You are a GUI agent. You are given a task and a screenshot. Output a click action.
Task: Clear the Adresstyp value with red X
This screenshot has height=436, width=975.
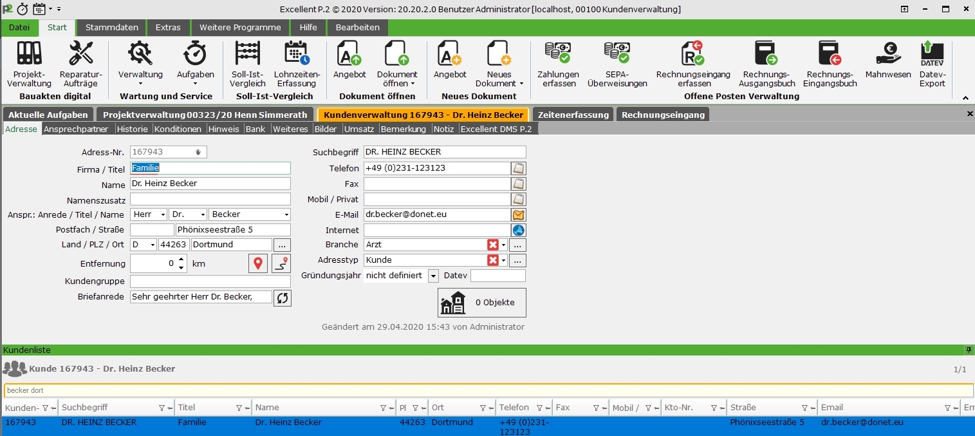tap(493, 260)
